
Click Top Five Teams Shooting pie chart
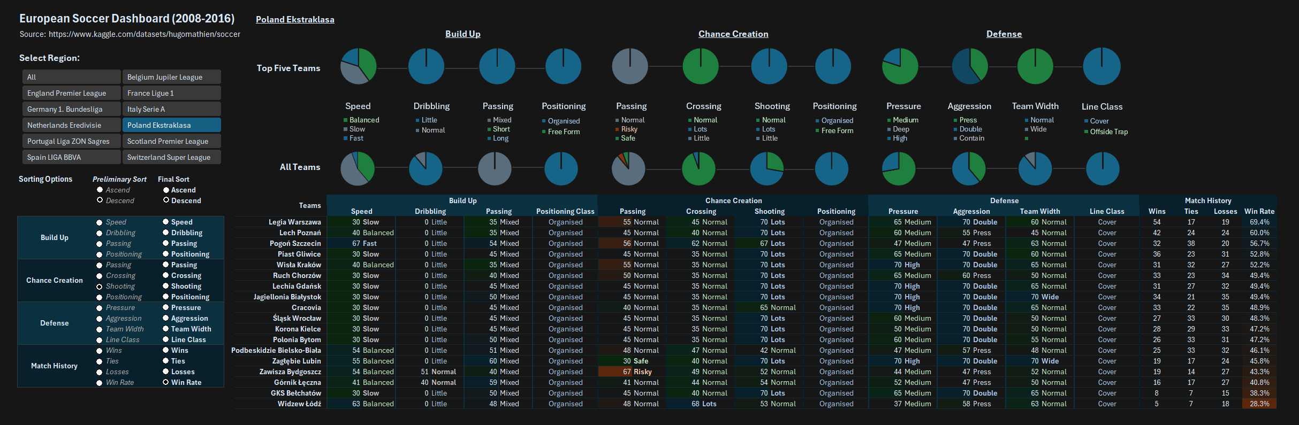click(769, 66)
